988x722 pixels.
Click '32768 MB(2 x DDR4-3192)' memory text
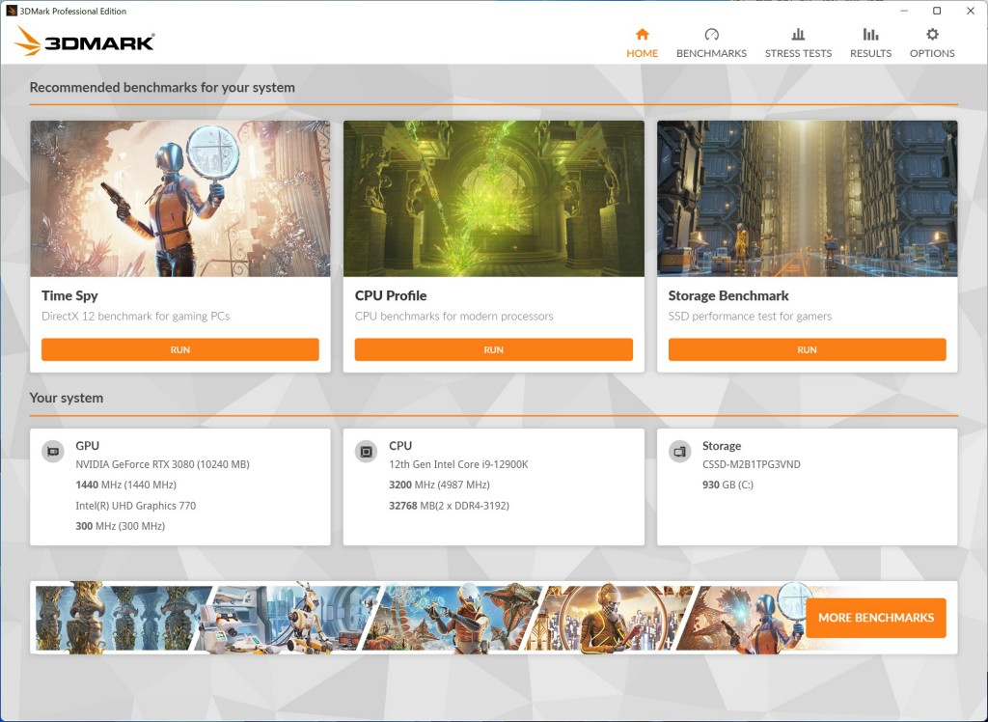[x=450, y=506]
